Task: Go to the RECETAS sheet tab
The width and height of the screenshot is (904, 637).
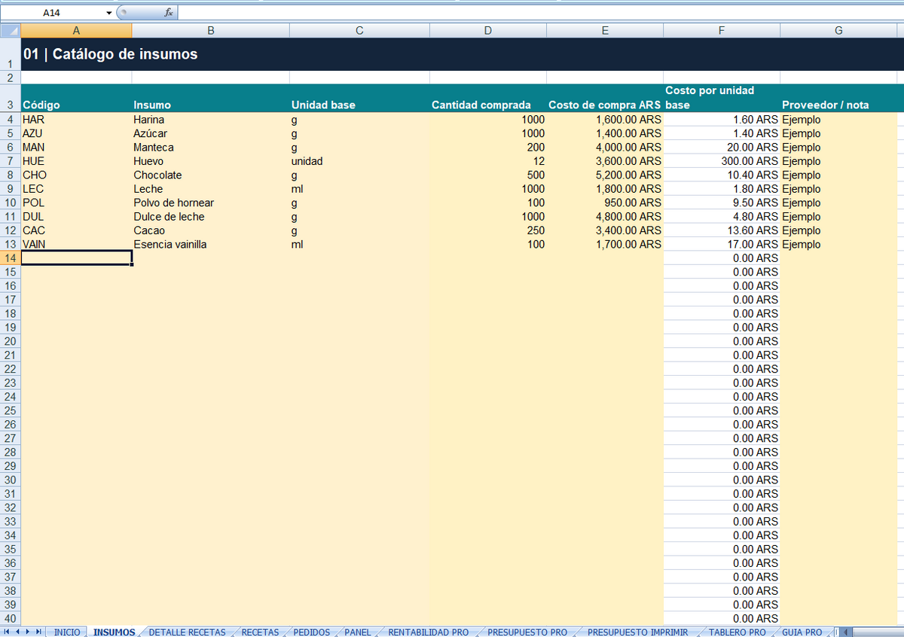Action: pyautogui.click(x=260, y=632)
